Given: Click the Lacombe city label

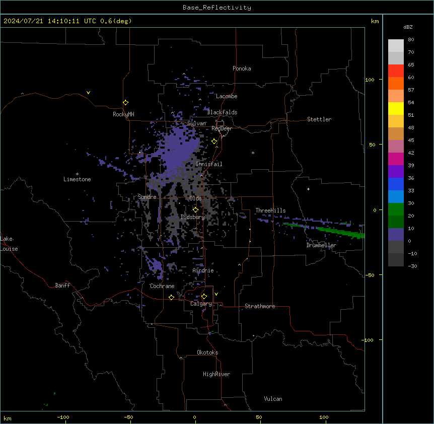Looking at the screenshot, I should [227, 96].
